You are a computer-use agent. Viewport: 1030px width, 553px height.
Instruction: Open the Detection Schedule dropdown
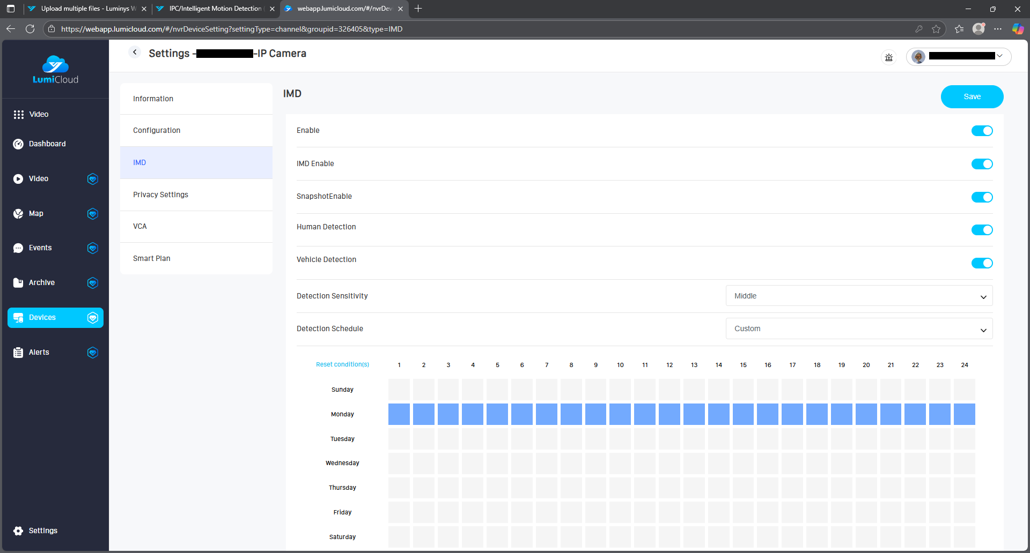859,329
